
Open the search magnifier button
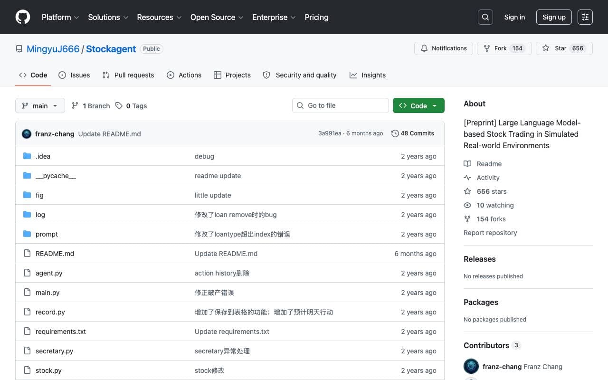pos(485,17)
